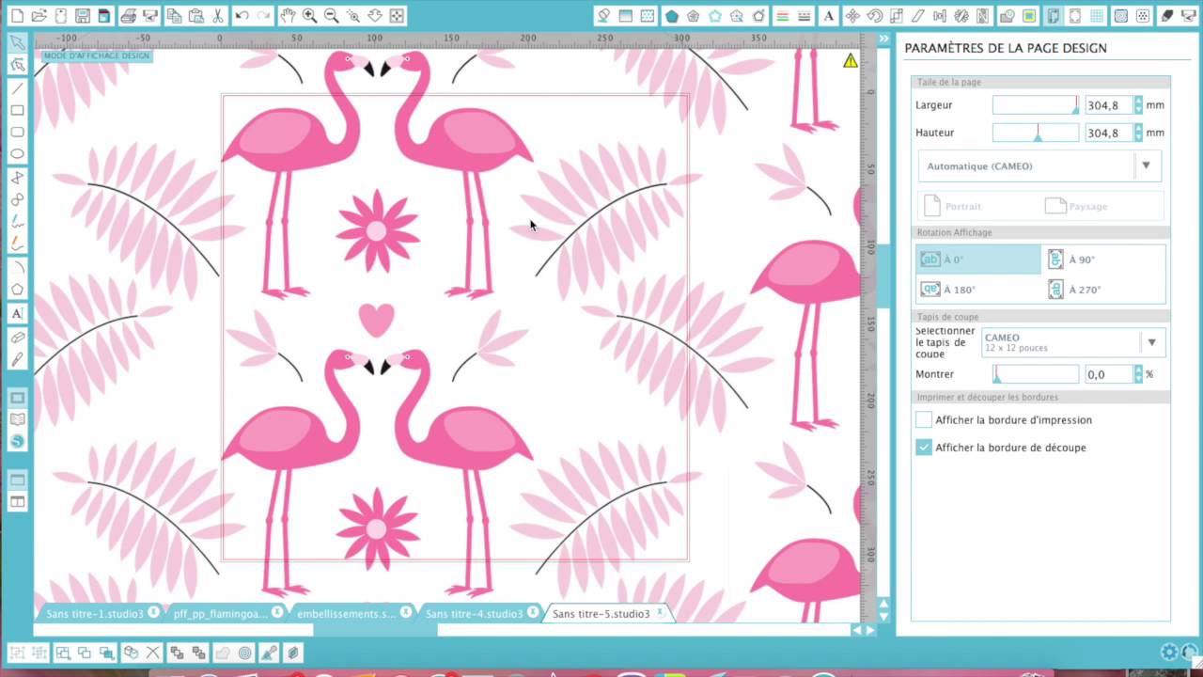Select the knife tool
Screen dimensions: 1203x677
[17, 359]
